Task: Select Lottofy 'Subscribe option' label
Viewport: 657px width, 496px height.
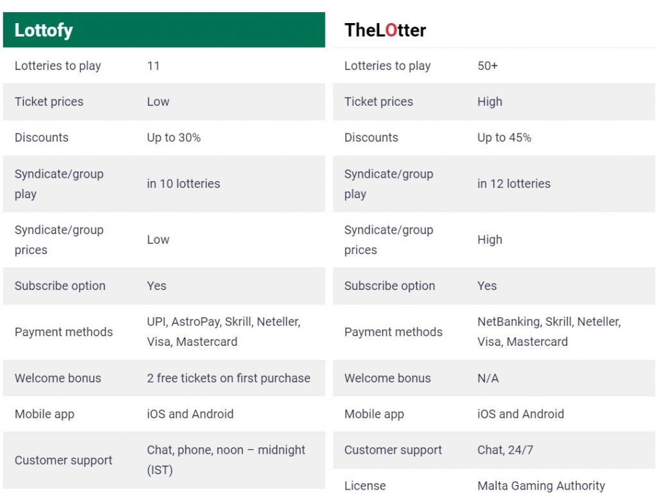Action: point(60,286)
